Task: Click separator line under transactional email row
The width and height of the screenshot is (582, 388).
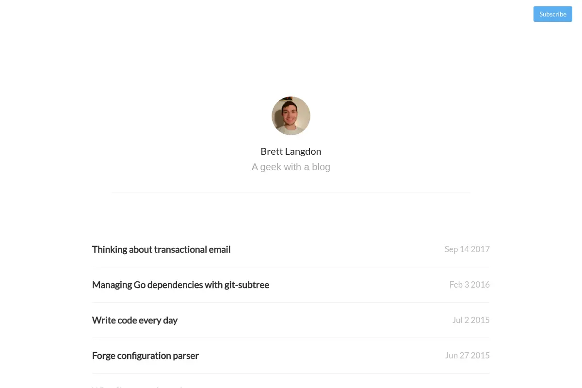Action: (x=291, y=267)
